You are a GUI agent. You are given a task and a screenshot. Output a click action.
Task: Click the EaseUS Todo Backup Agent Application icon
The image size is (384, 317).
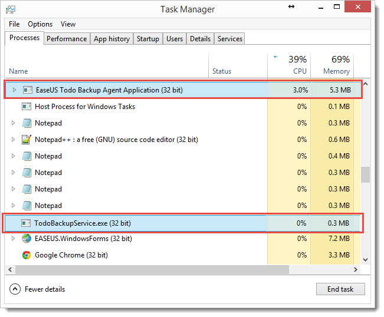[27, 90]
